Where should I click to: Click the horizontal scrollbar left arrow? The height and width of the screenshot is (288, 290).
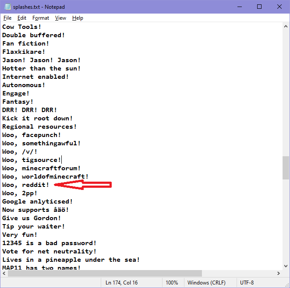point(4,273)
